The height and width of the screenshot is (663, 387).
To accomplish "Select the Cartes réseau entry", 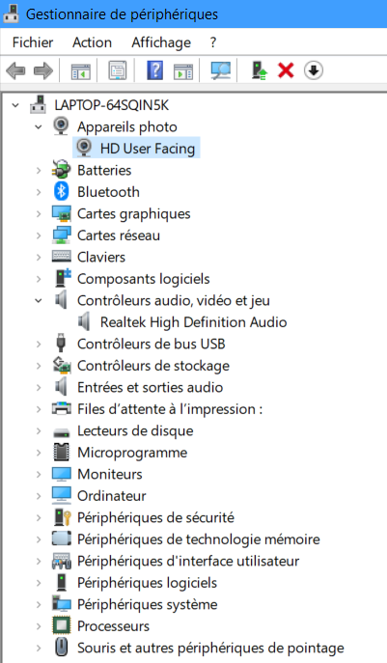I will pos(119,235).
